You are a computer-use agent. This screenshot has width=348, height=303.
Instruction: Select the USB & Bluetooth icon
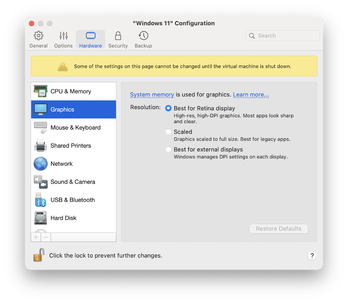coord(70,200)
